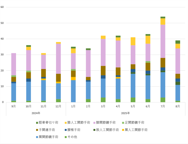Click the 8月 month axis label
The width and height of the screenshot is (188, 144).
178,107
